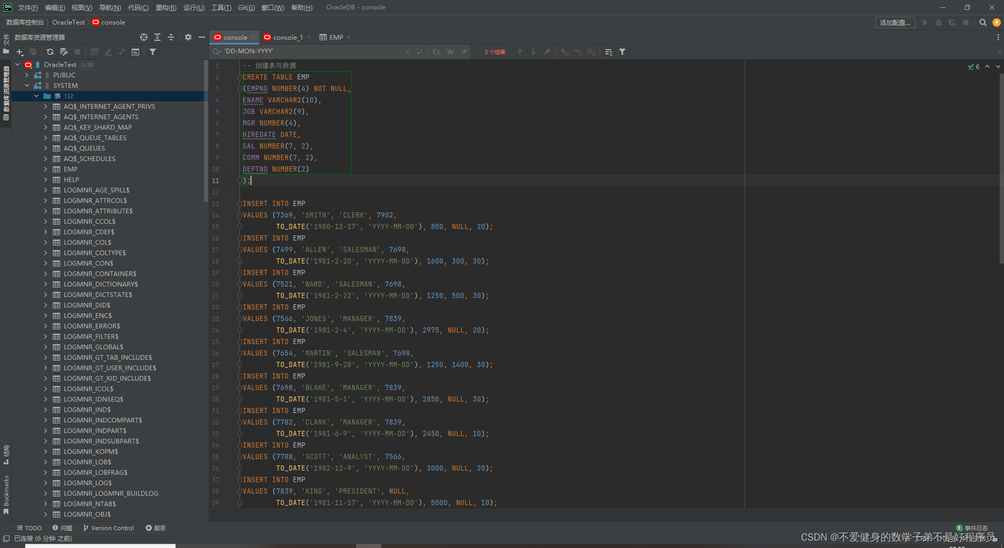Clear the search field text (x icon)
Screen dimensions: 1004x548
click(x=407, y=52)
